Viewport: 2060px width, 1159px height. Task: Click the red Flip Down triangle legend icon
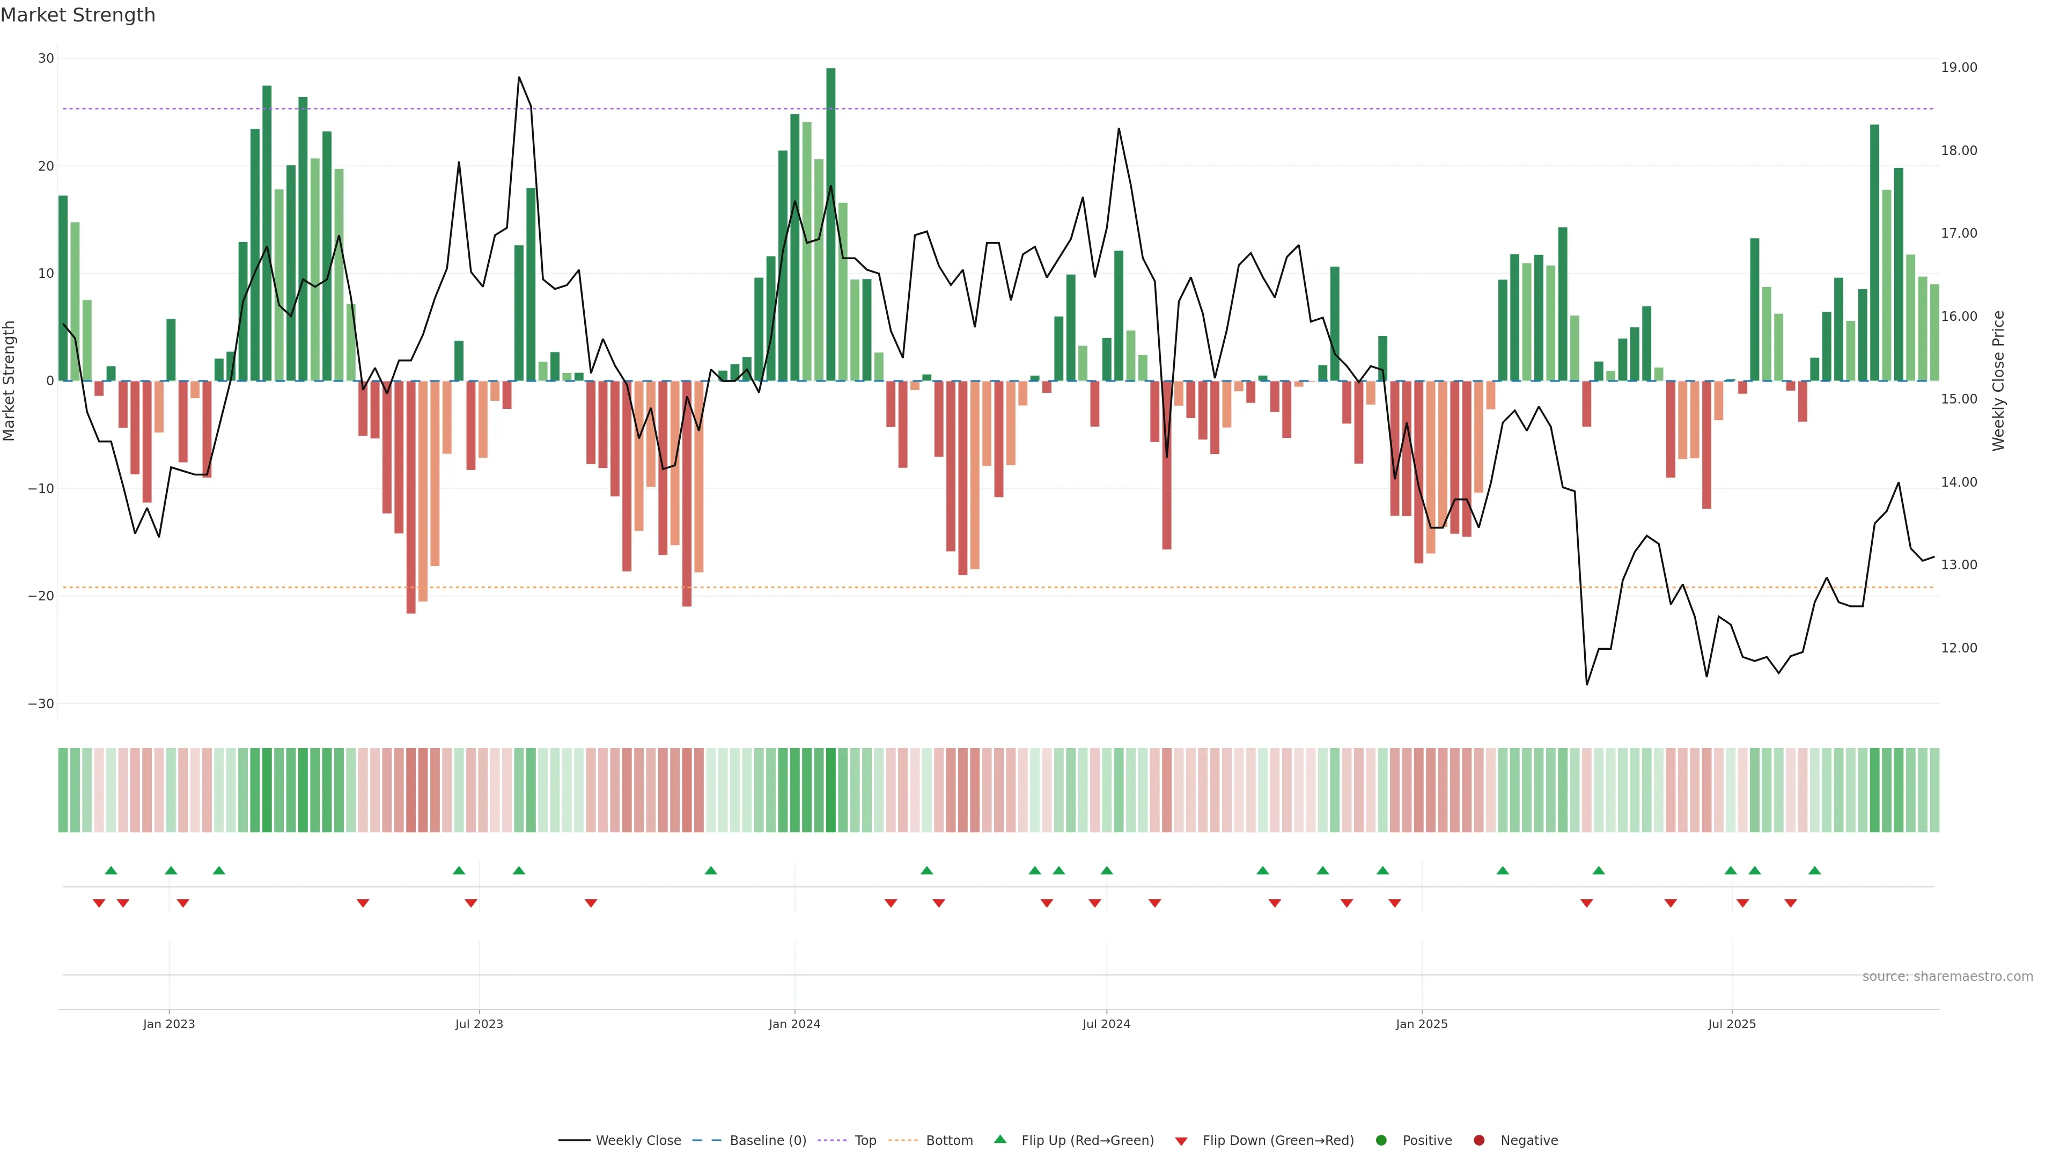(x=1181, y=1141)
